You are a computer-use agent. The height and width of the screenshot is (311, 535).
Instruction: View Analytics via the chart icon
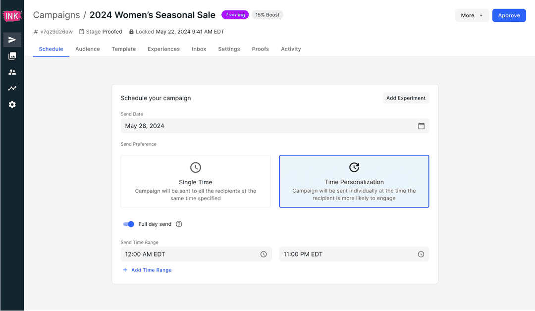[12, 88]
